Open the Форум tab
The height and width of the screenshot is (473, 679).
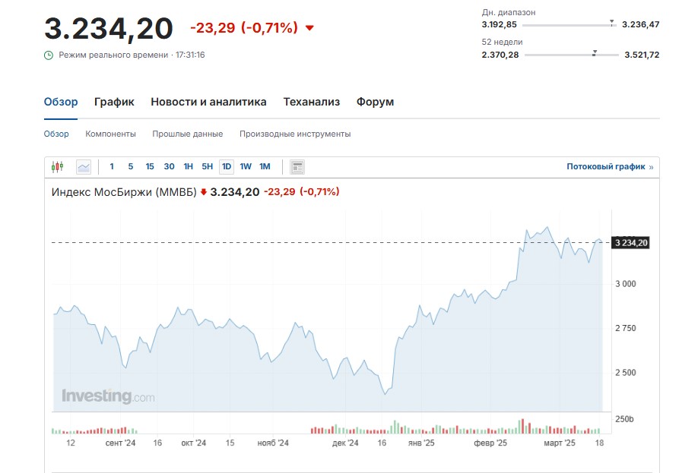click(x=375, y=102)
